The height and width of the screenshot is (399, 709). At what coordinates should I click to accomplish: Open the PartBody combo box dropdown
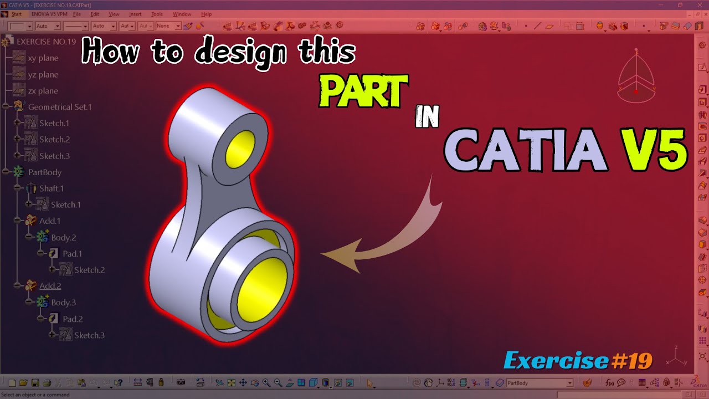click(x=569, y=382)
